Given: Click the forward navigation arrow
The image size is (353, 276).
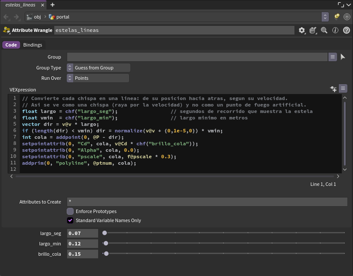Looking at the screenshot, I should tap(16, 17).
